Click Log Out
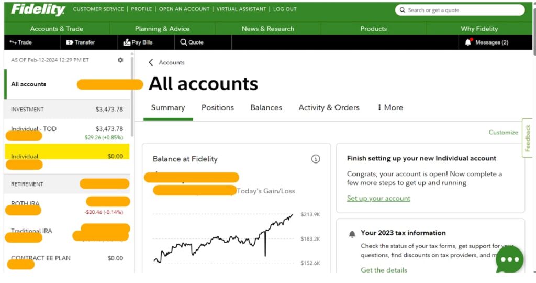This screenshot has height=283, width=536. pyautogui.click(x=285, y=9)
